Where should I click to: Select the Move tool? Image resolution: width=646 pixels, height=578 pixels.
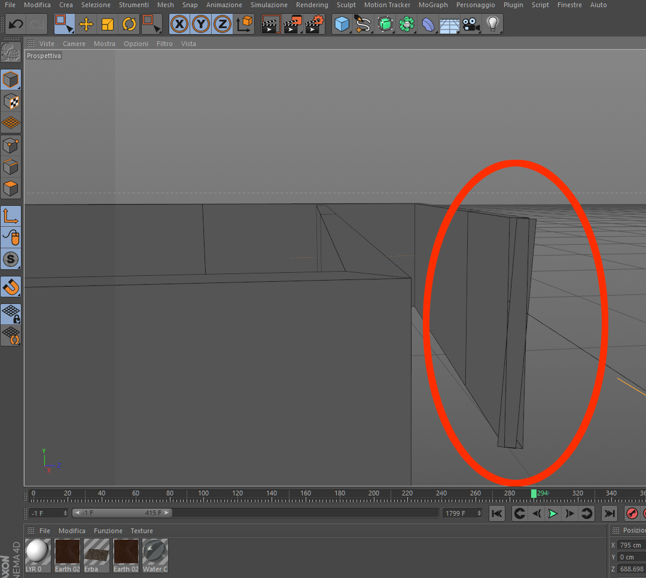pyautogui.click(x=86, y=24)
